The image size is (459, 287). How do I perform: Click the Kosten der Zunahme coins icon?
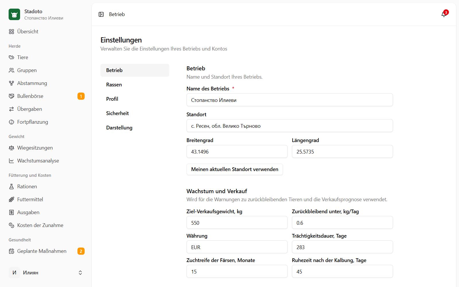click(11, 225)
